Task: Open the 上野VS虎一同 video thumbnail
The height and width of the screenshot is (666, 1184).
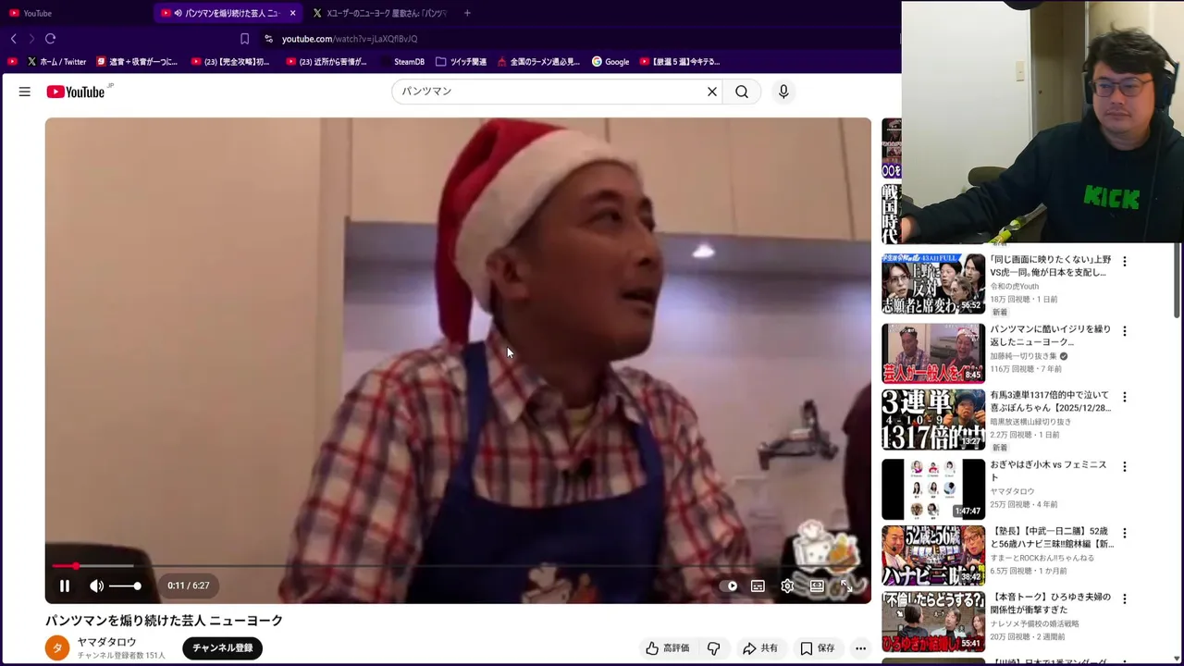Action: click(x=933, y=284)
